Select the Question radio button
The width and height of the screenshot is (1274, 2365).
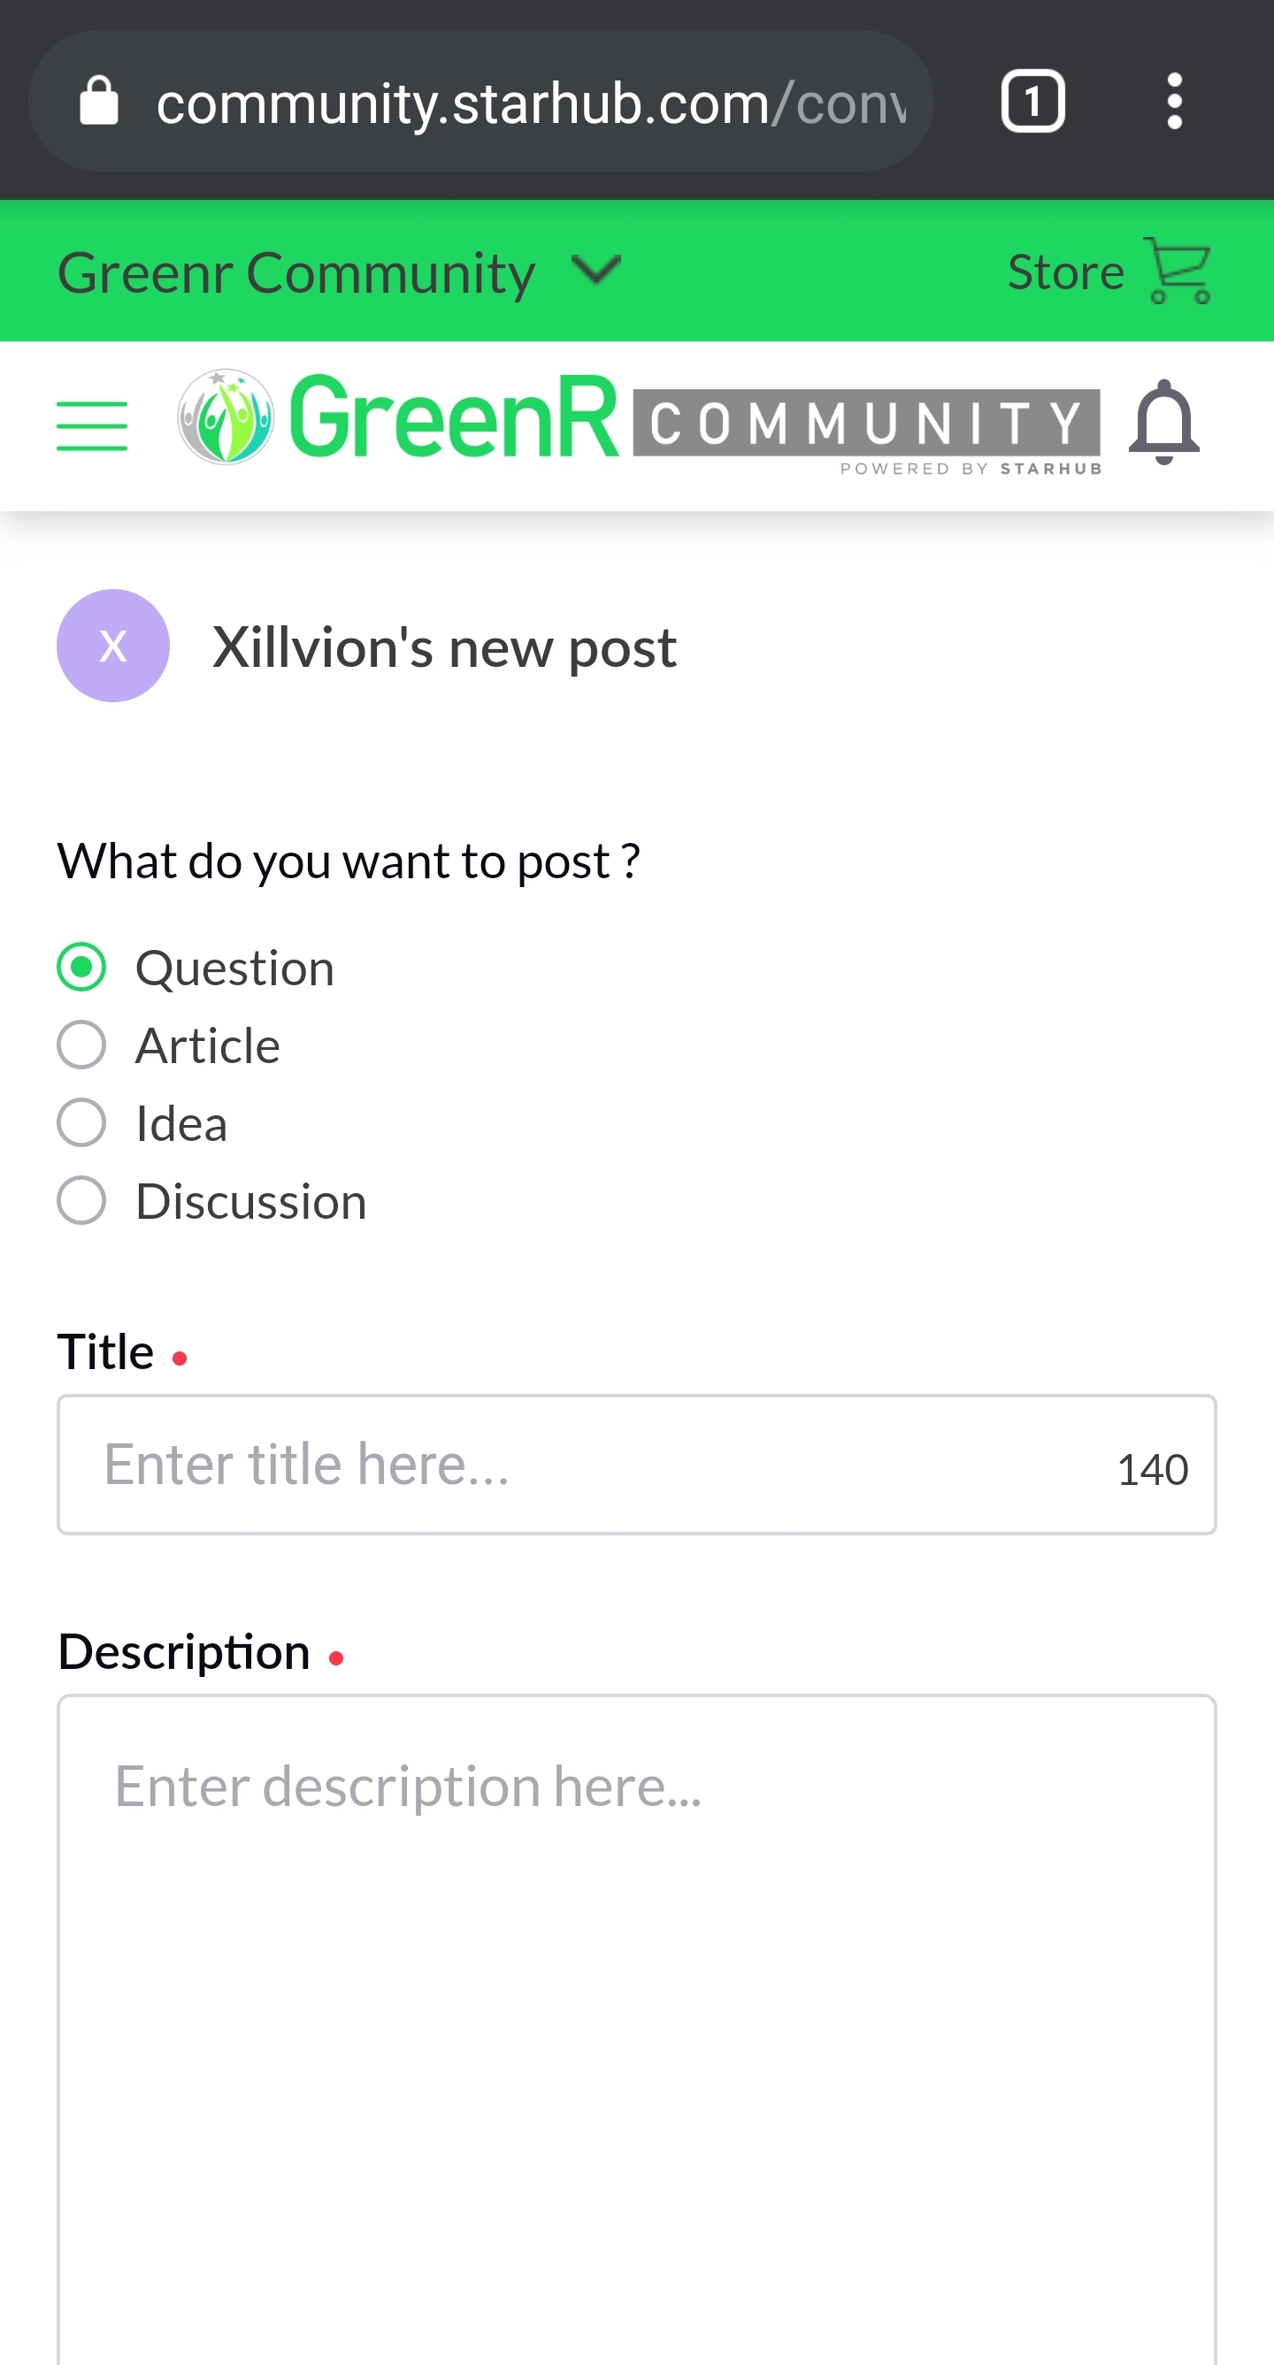(81, 967)
